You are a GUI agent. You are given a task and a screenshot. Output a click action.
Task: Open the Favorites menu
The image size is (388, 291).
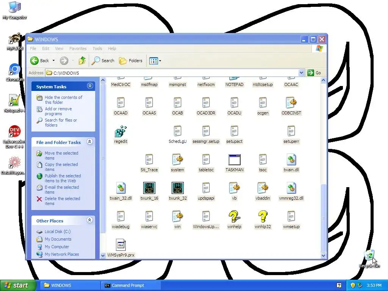point(78,48)
